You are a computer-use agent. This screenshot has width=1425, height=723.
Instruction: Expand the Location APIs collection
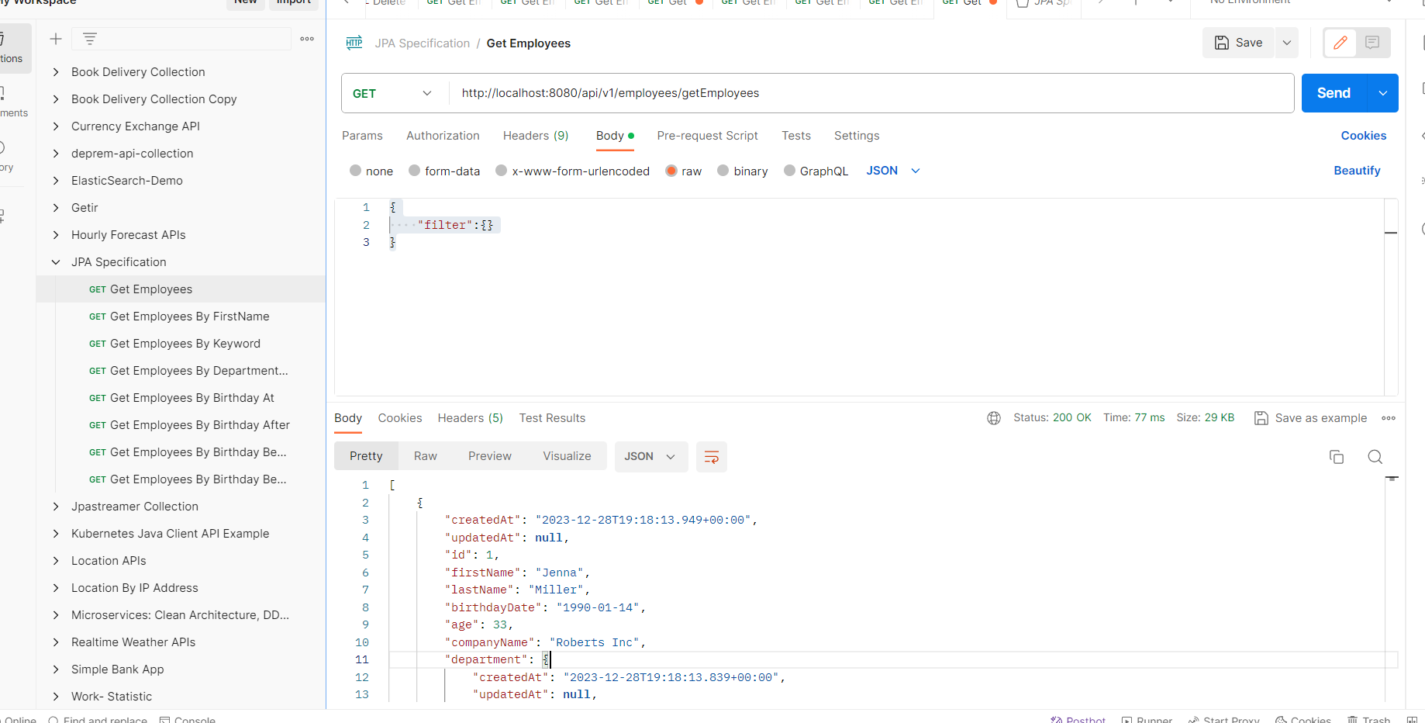pyautogui.click(x=56, y=561)
